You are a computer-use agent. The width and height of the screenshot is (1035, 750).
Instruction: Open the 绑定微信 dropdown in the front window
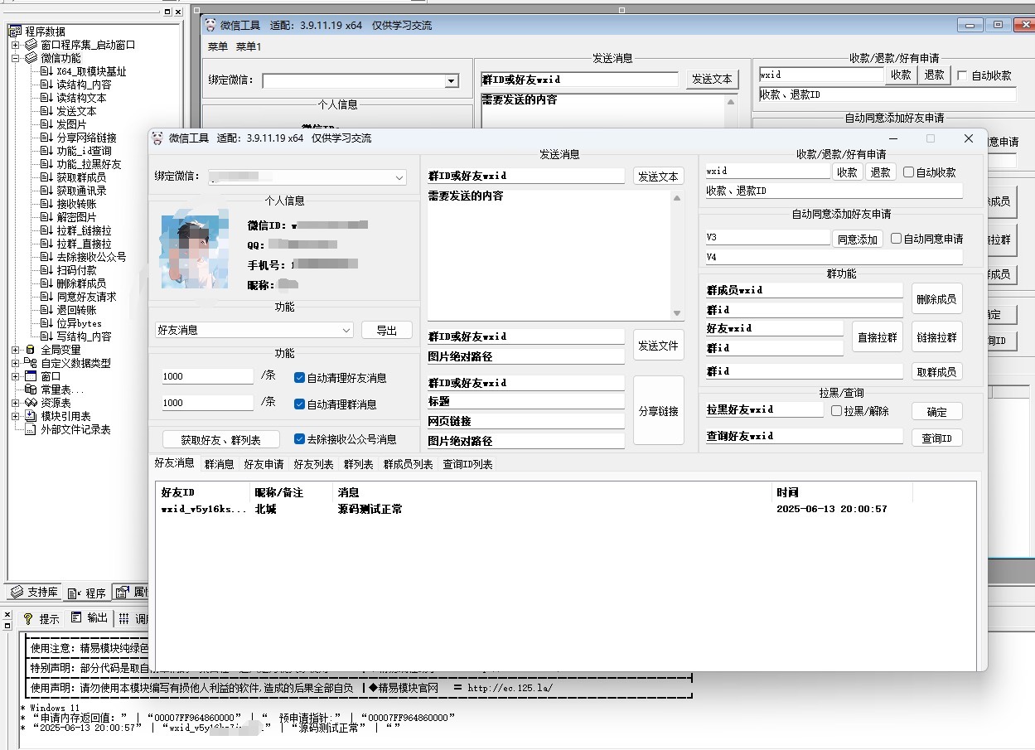(x=399, y=178)
